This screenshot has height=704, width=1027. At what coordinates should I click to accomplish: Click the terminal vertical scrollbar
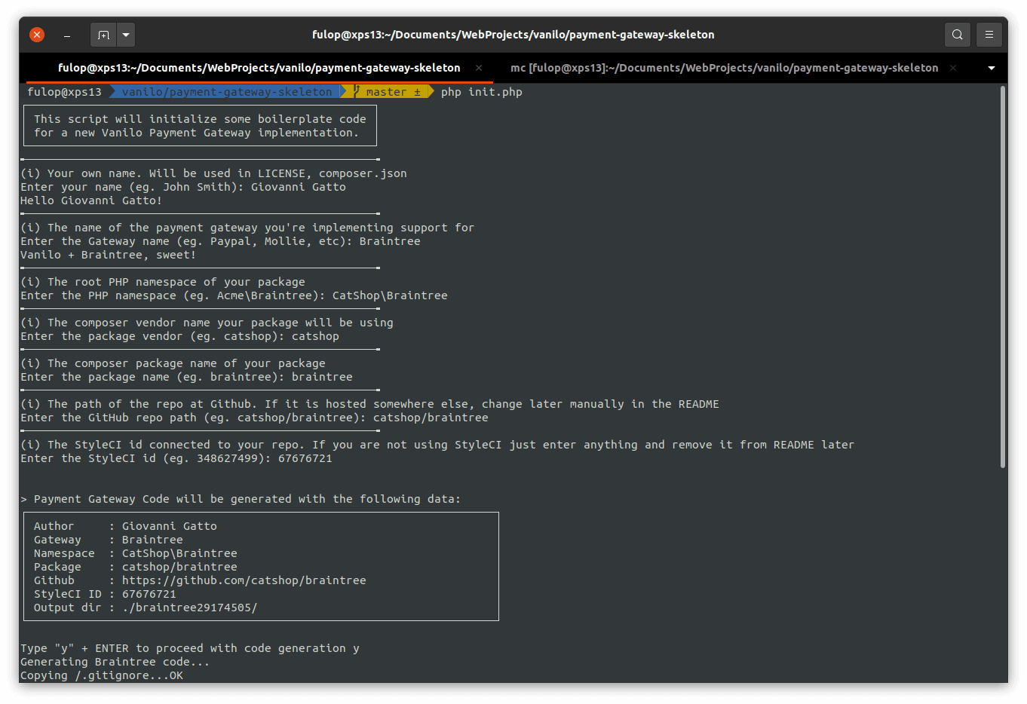[1003, 277]
